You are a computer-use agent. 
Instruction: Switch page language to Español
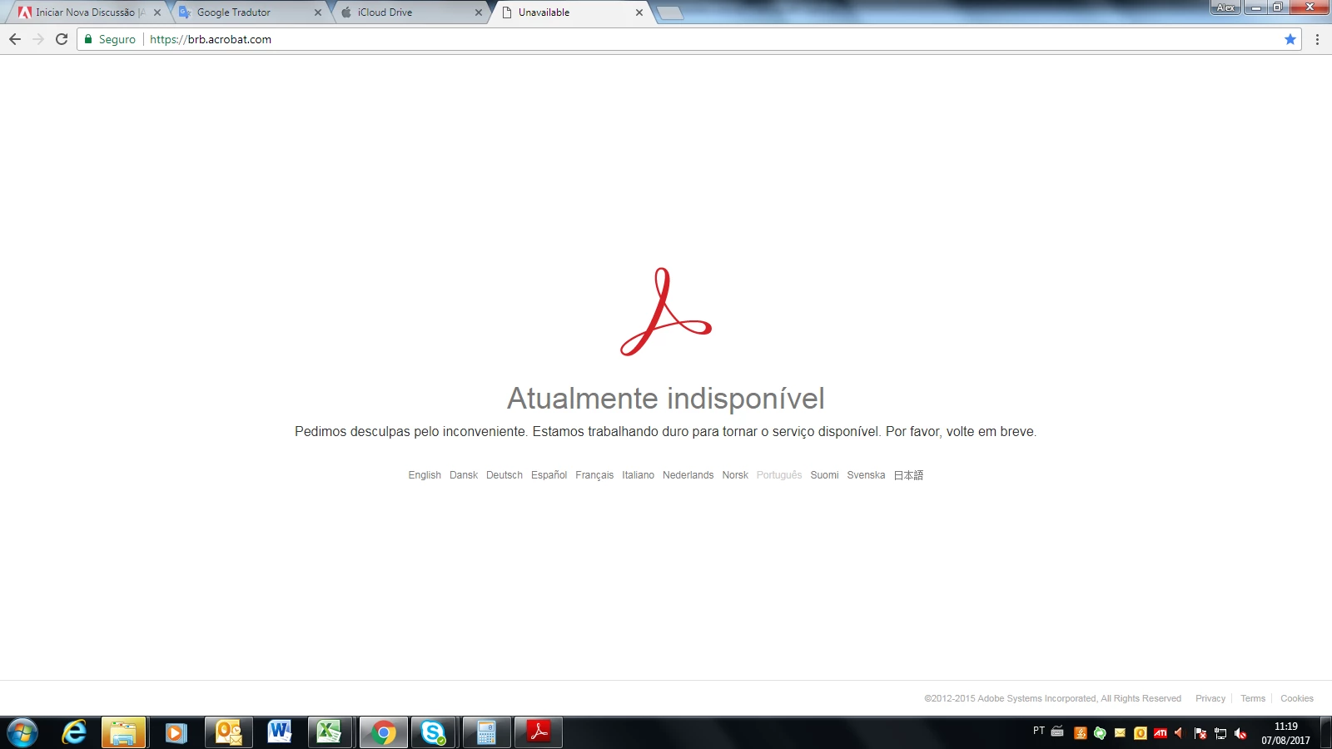click(549, 475)
